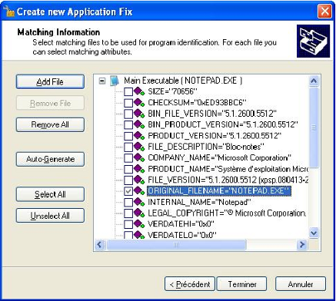This screenshot has height=301, width=336.
Task: Click the icon next to LEGAL_COPYRIGHT
Action: (x=139, y=213)
